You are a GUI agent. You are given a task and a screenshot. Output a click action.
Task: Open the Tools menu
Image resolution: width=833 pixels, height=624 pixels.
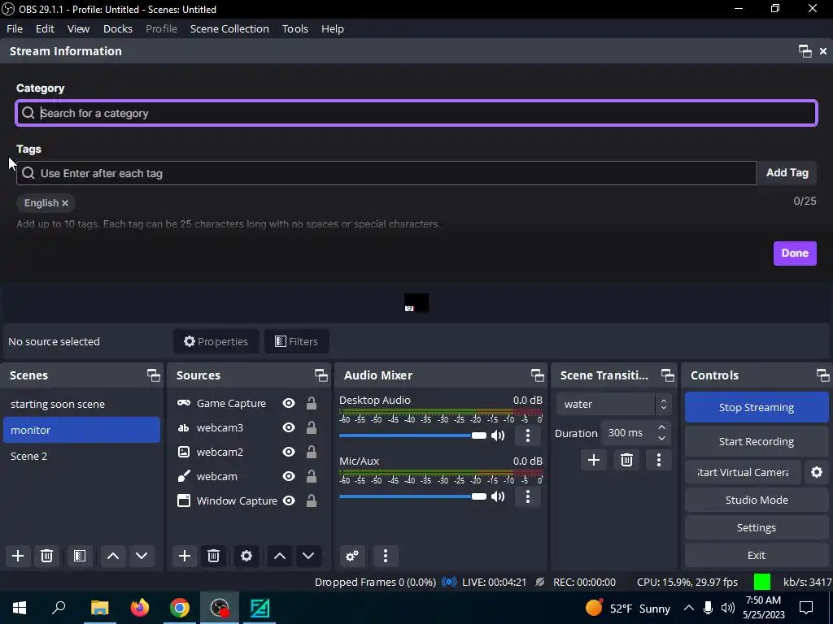coord(294,28)
